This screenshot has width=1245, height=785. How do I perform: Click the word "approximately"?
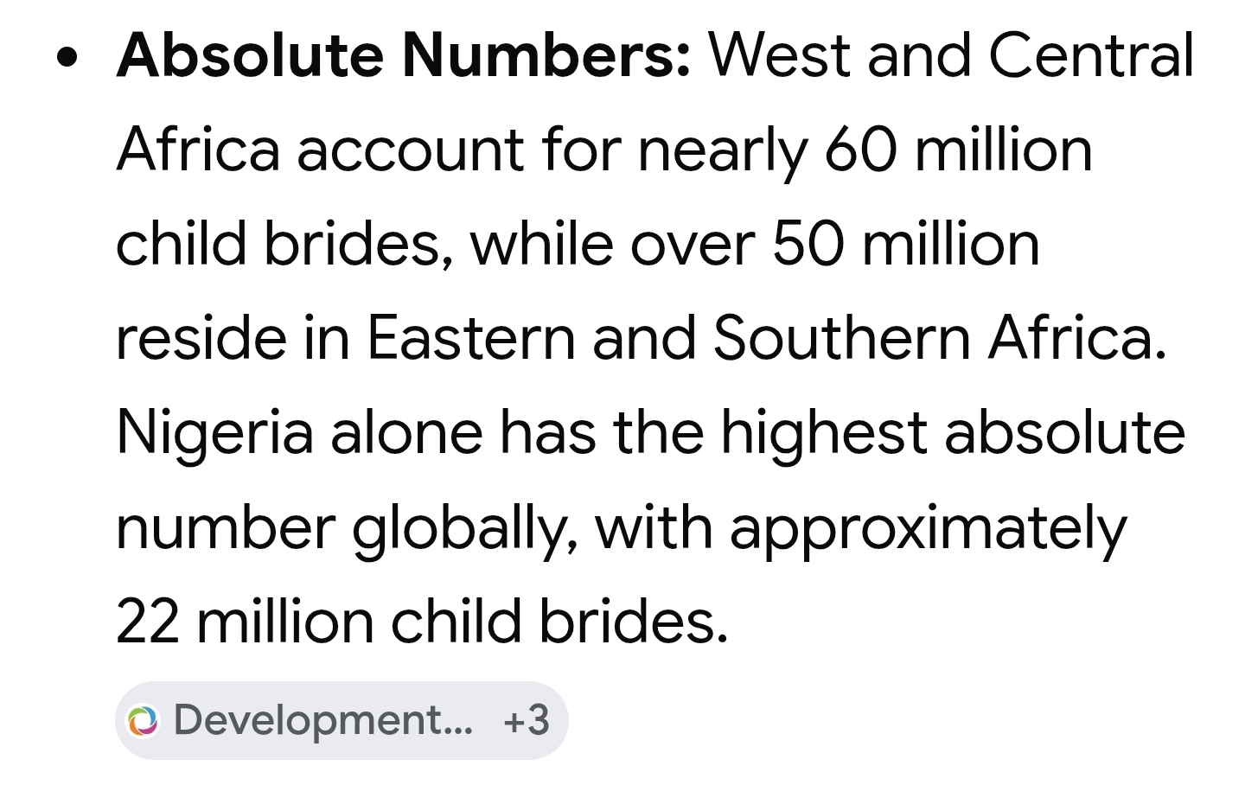click(929, 528)
